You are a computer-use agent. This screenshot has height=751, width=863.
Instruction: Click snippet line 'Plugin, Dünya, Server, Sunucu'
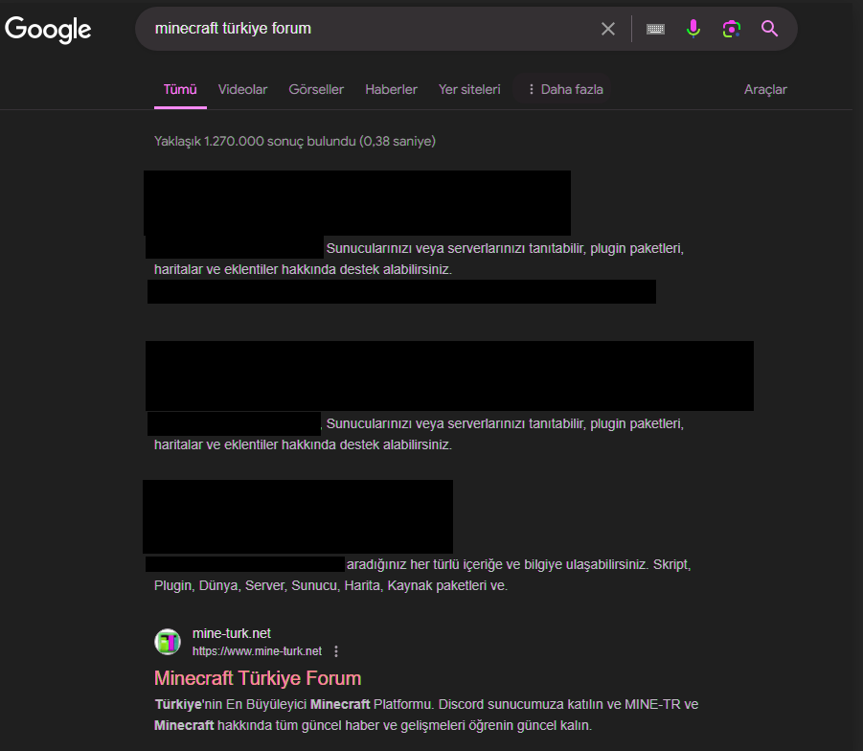(330, 585)
